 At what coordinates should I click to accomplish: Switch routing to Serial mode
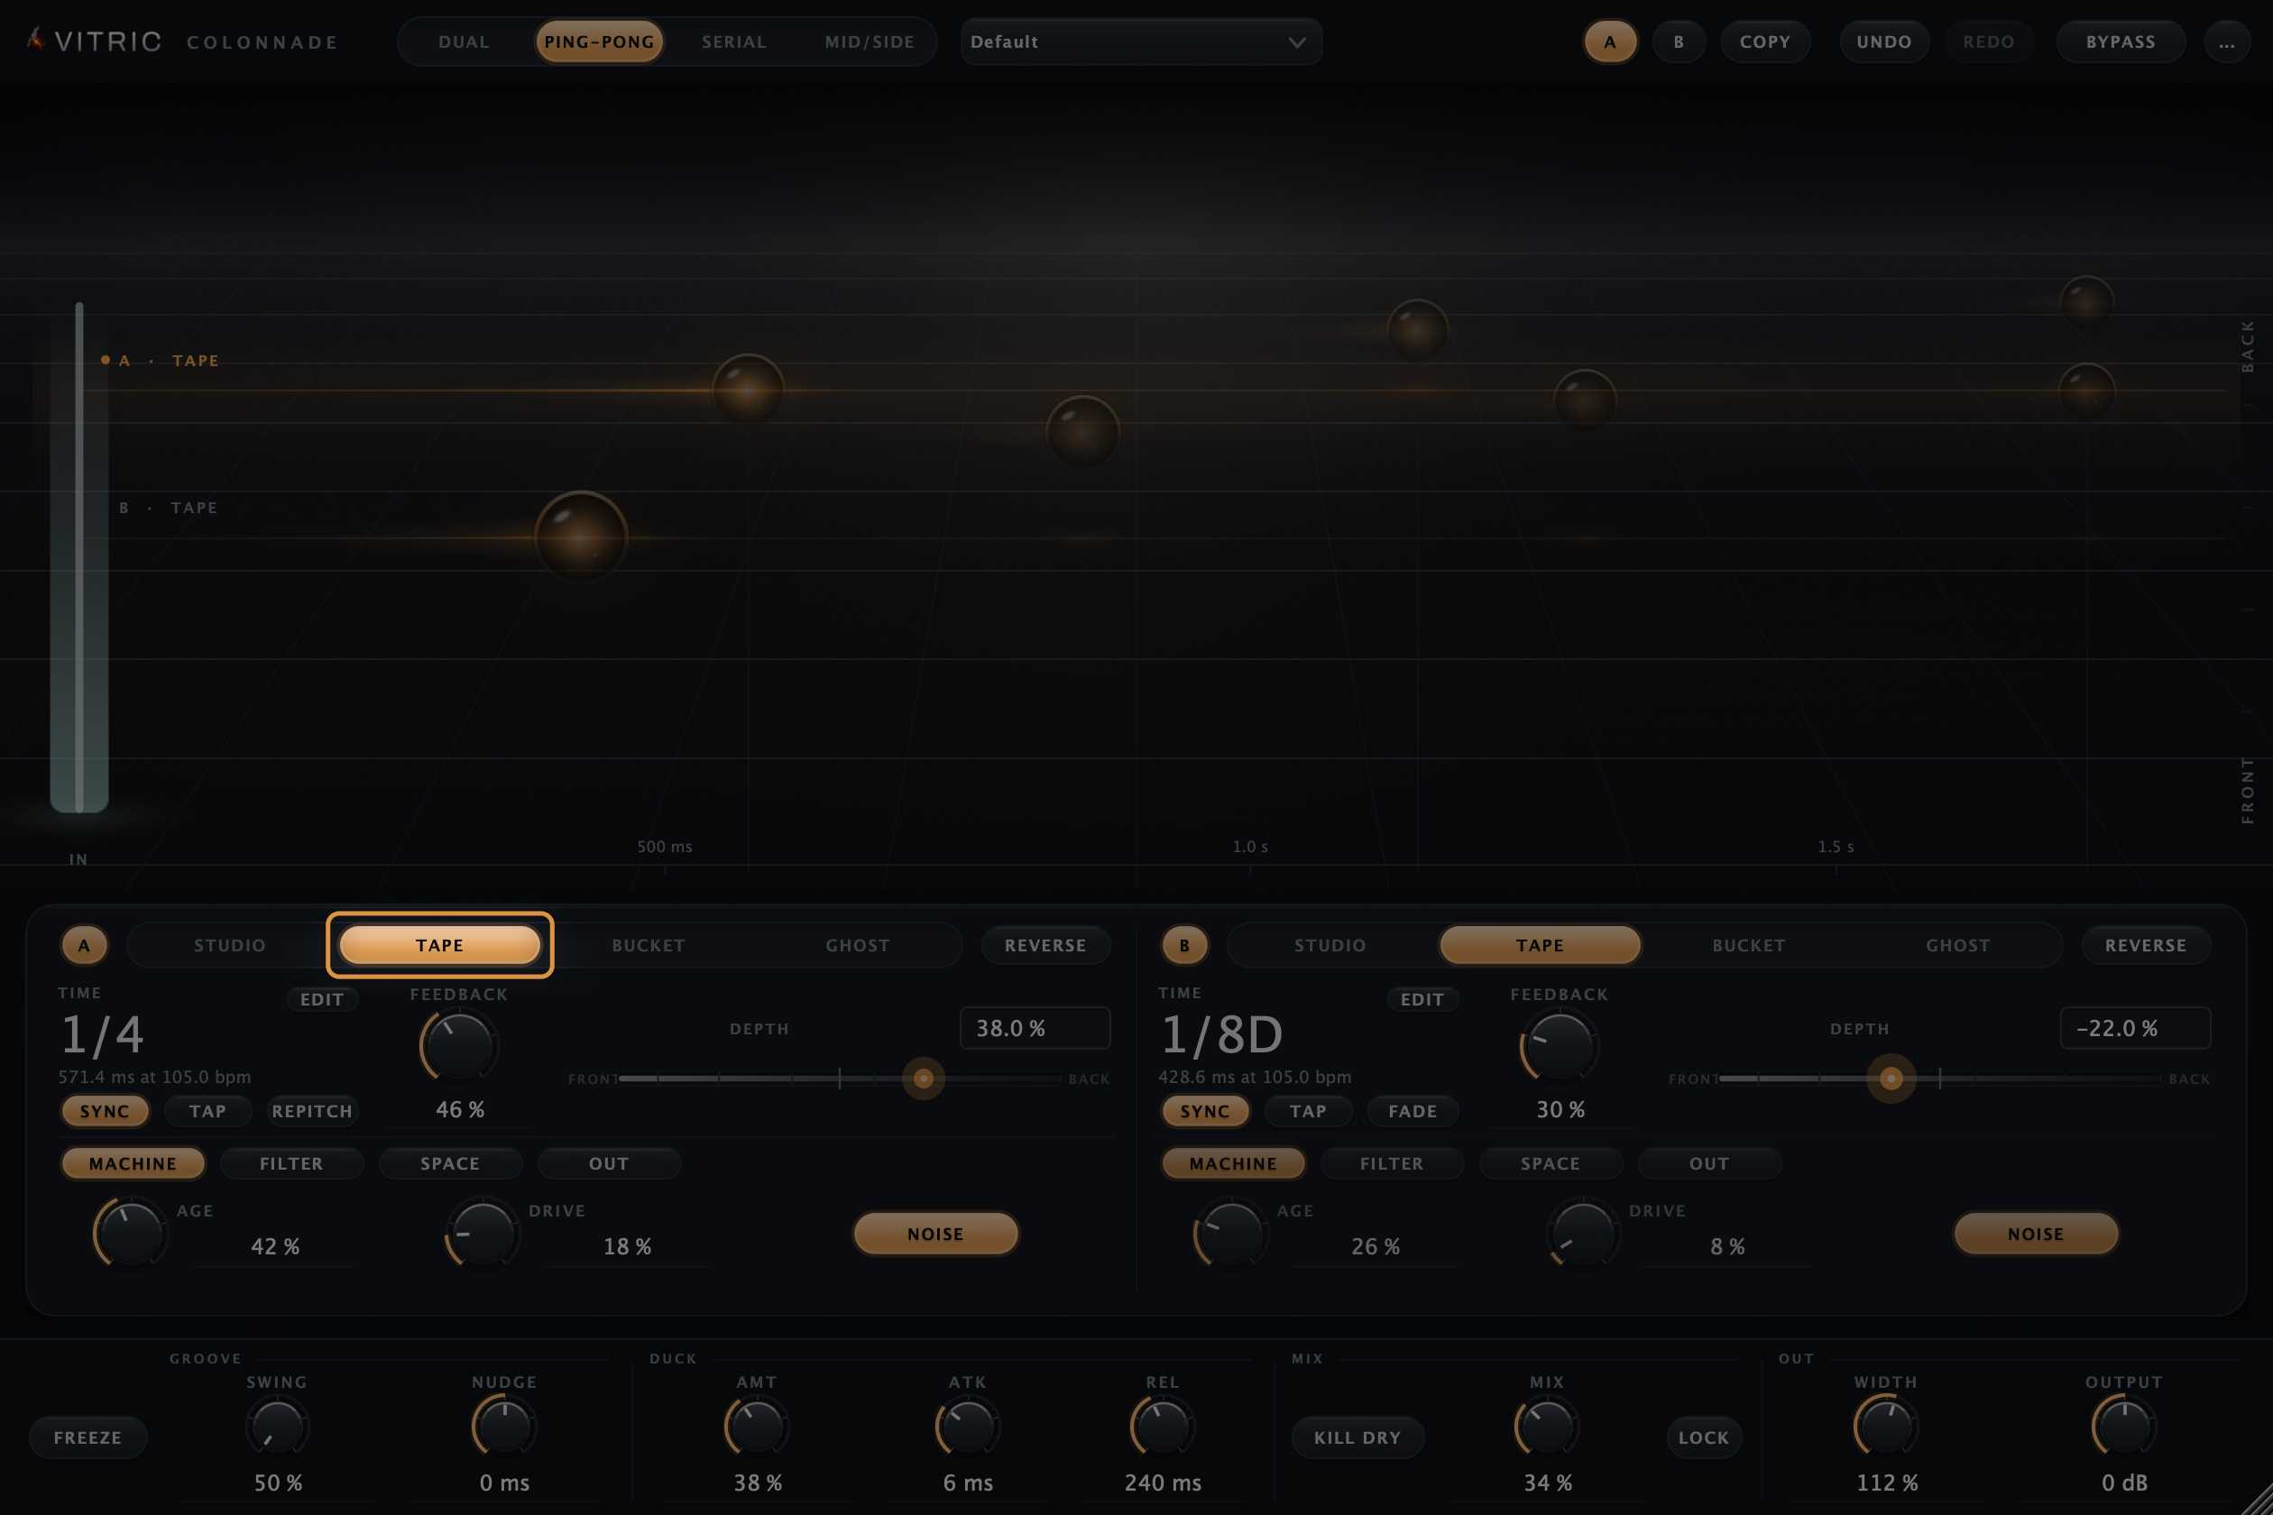(733, 42)
